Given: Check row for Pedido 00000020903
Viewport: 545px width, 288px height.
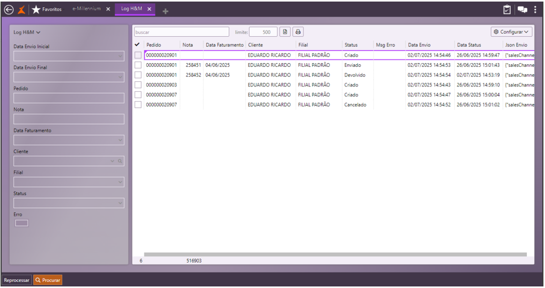Looking at the screenshot, I should tap(138, 85).
